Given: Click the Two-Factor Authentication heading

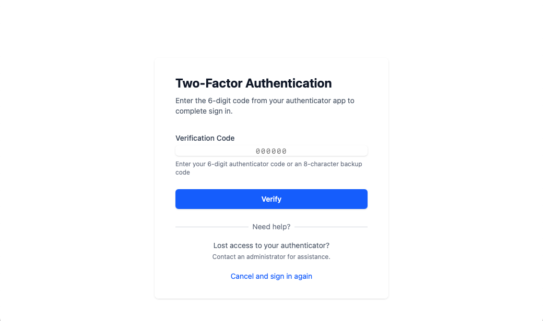Looking at the screenshot, I should 253,83.
